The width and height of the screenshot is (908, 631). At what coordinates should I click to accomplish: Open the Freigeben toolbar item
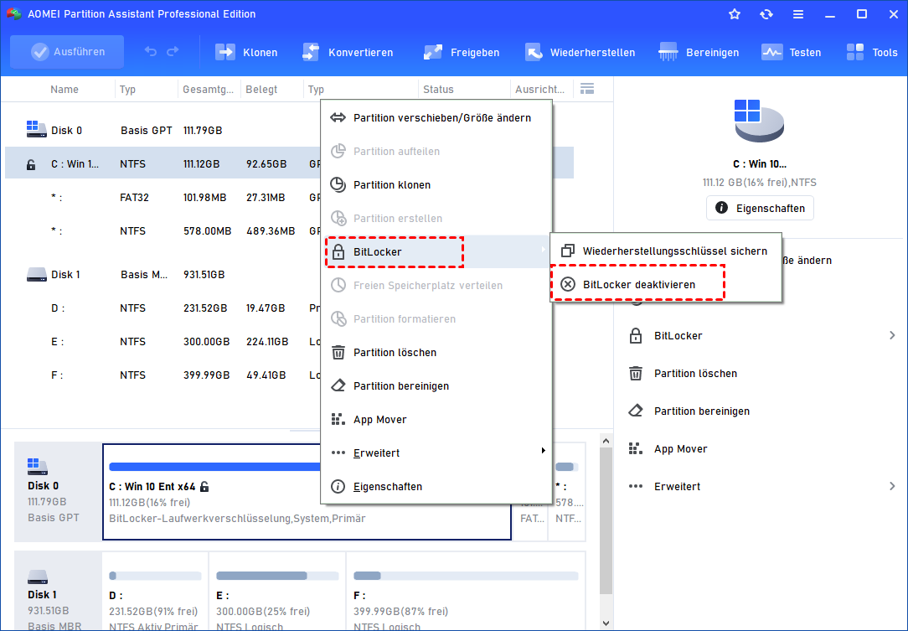461,52
